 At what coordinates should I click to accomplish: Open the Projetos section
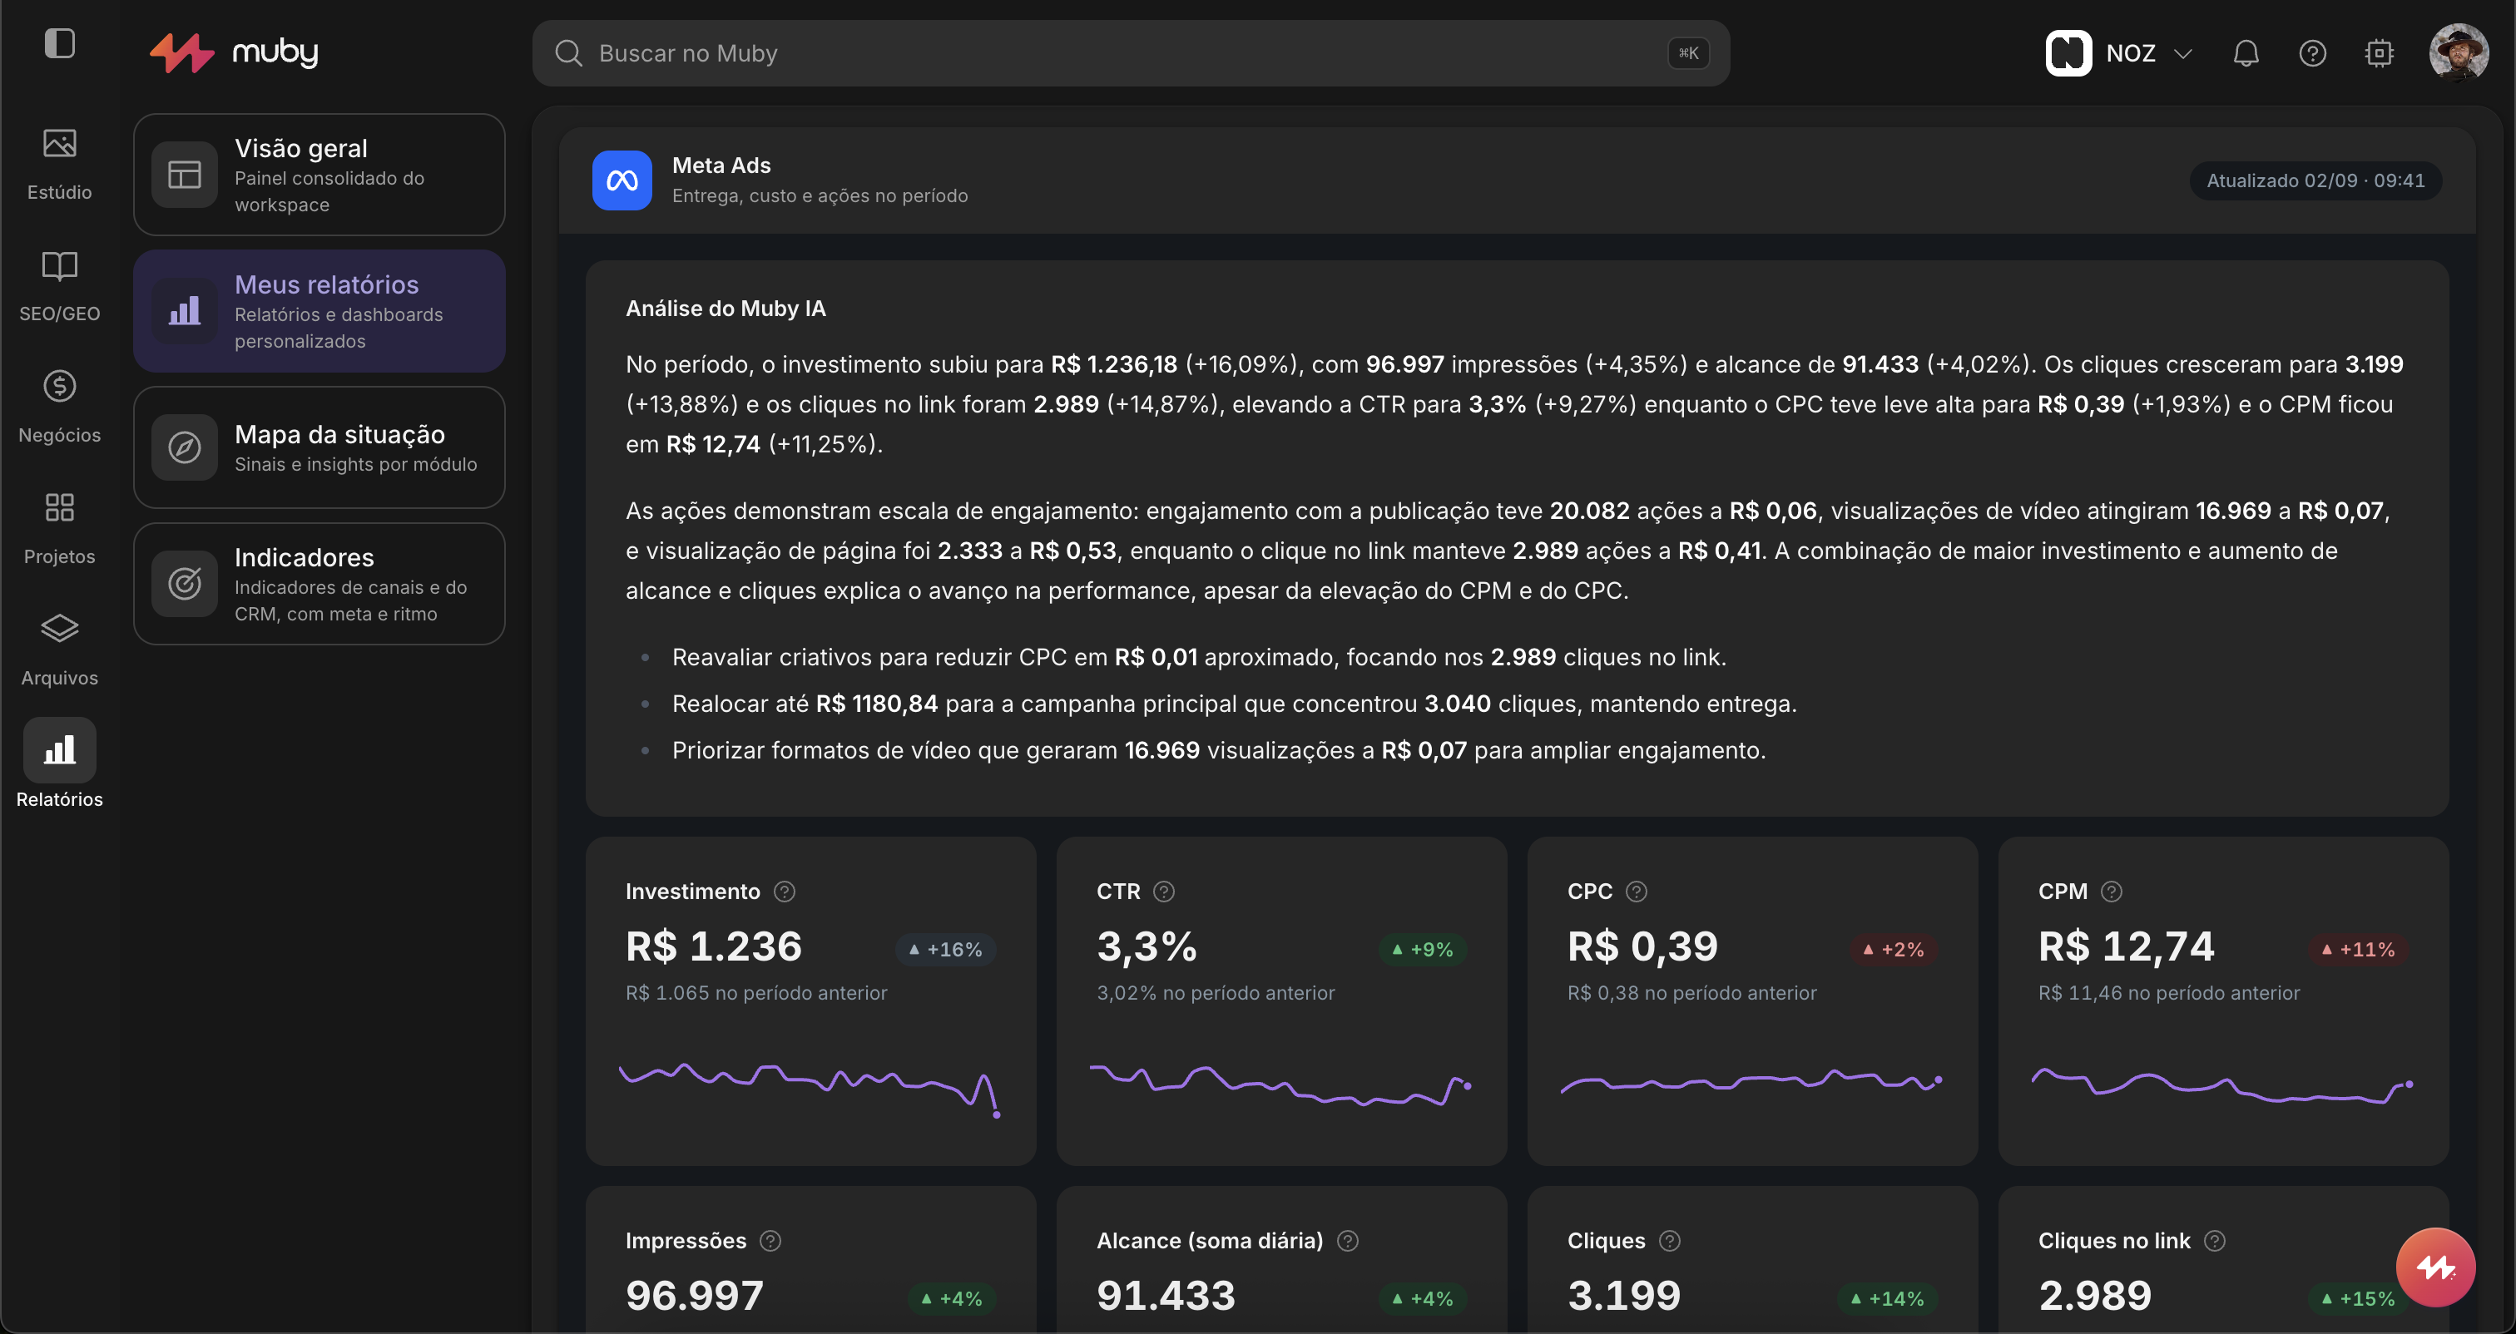60,528
